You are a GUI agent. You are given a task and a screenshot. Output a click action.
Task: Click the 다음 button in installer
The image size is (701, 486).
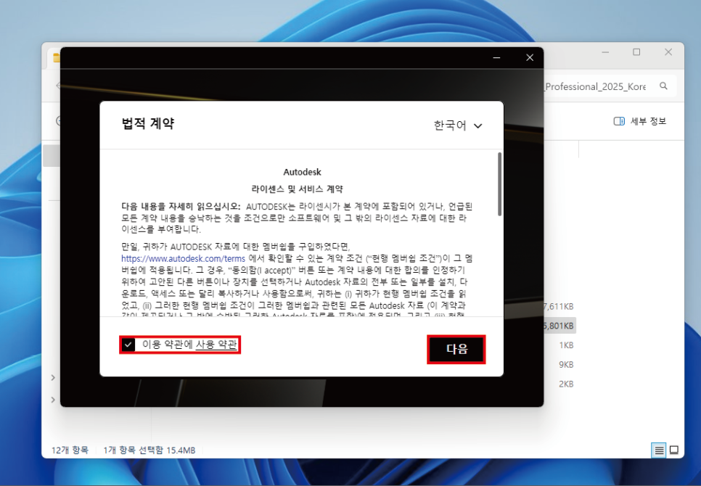coord(456,349)
